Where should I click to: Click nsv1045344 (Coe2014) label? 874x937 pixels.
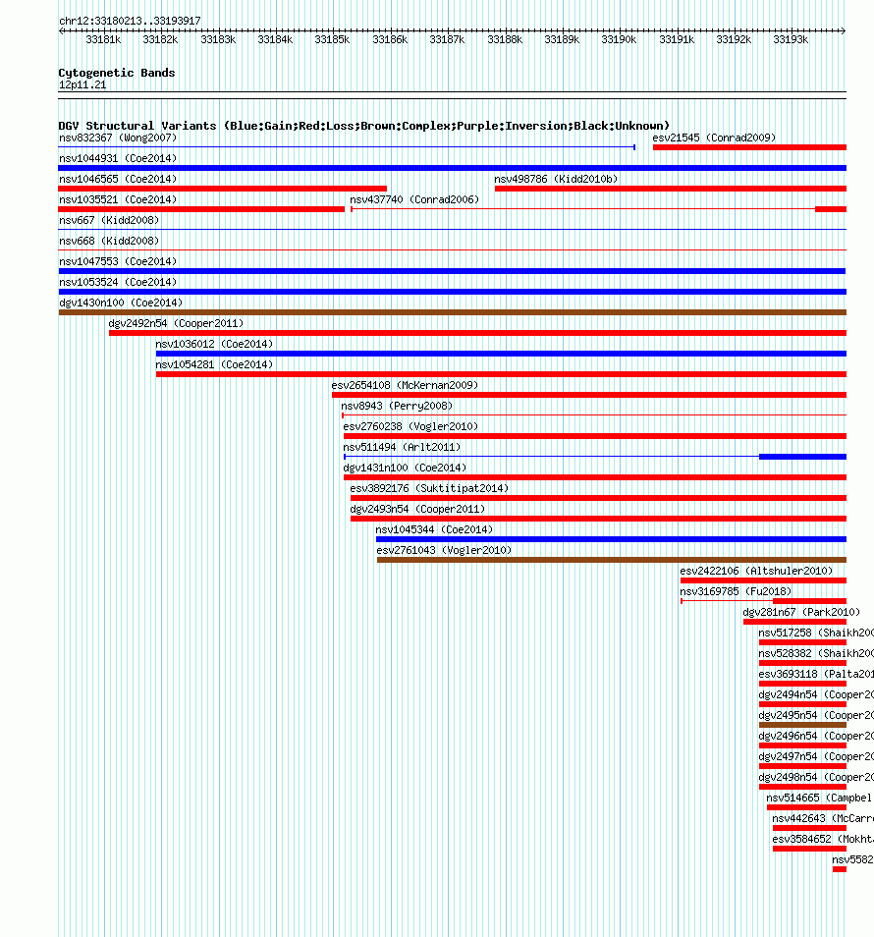click(434, 529)
